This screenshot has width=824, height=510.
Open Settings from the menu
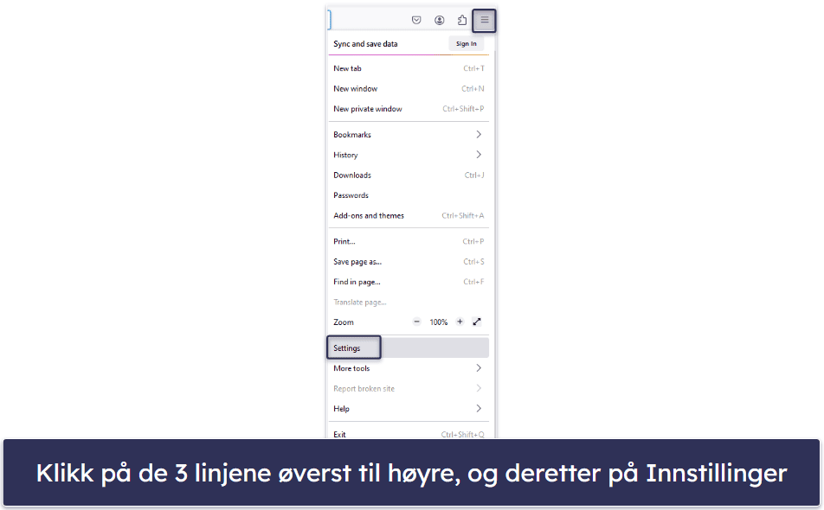(x=409, y=347)
